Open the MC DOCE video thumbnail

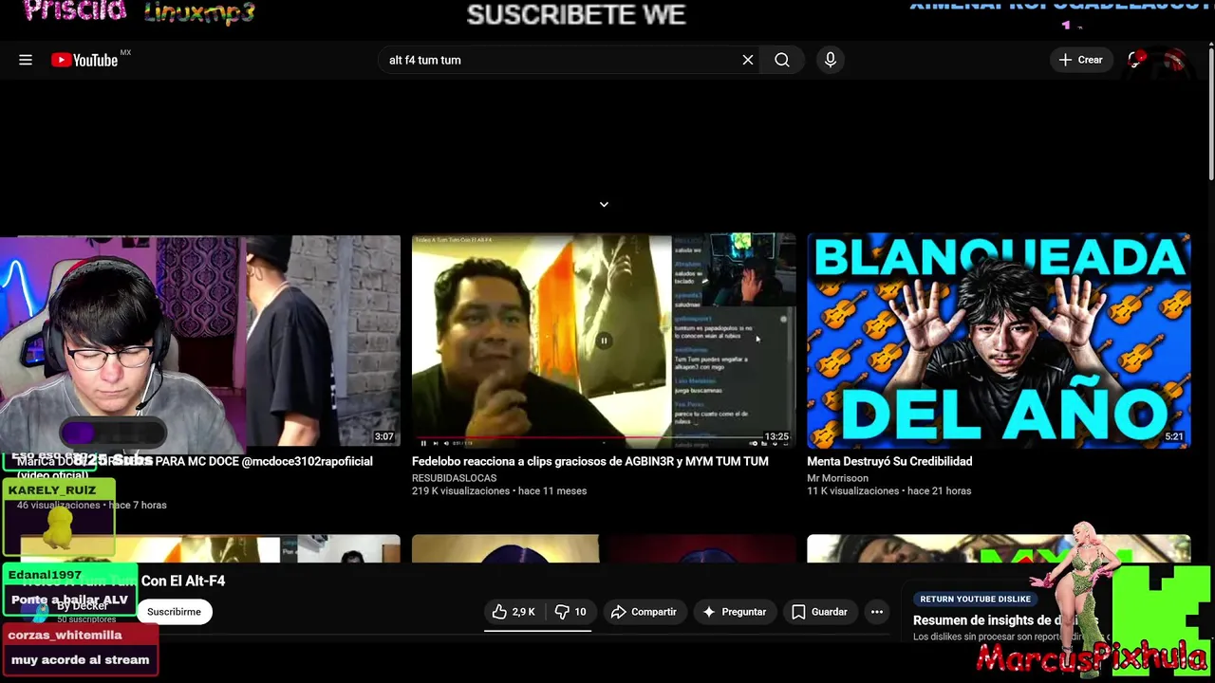click(x=323, y=341)
